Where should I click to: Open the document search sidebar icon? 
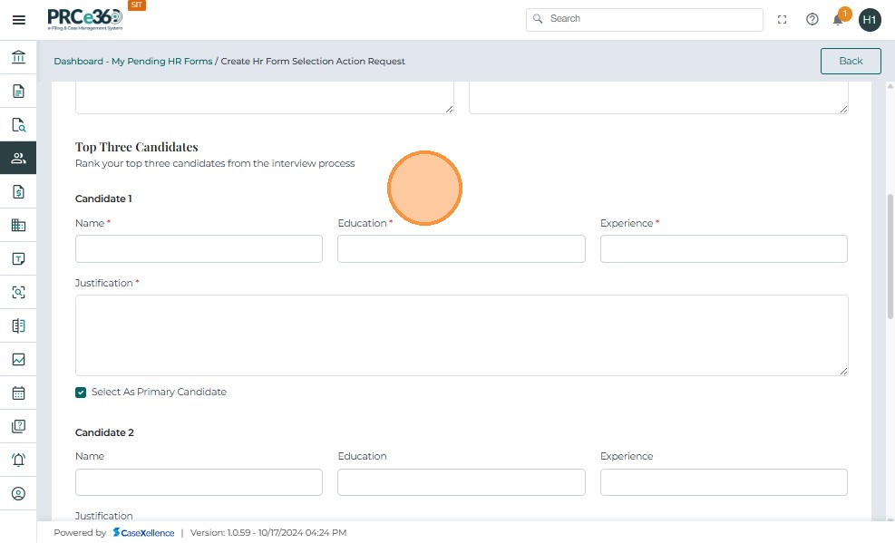click(x=18, y=125)
